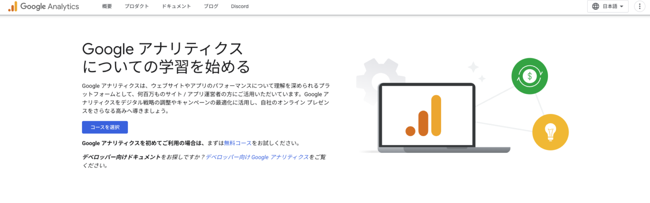The image size is (650, 203).
Task: Go to the ドキュメント tab
Action: pos(176,6)
